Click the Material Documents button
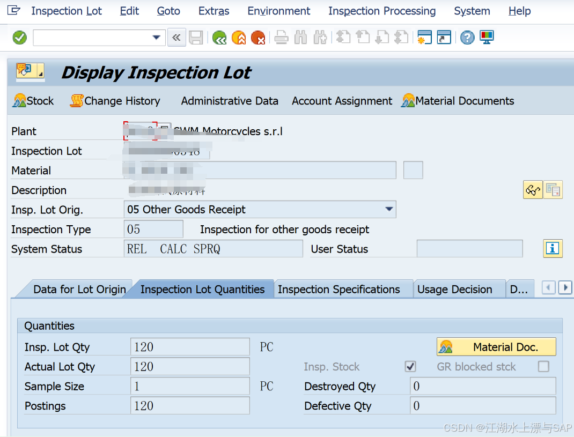 [458, 101]
